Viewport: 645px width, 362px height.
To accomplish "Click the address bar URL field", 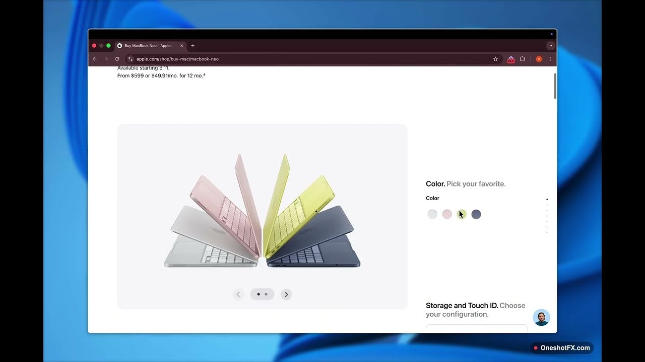I will [312, 59].
